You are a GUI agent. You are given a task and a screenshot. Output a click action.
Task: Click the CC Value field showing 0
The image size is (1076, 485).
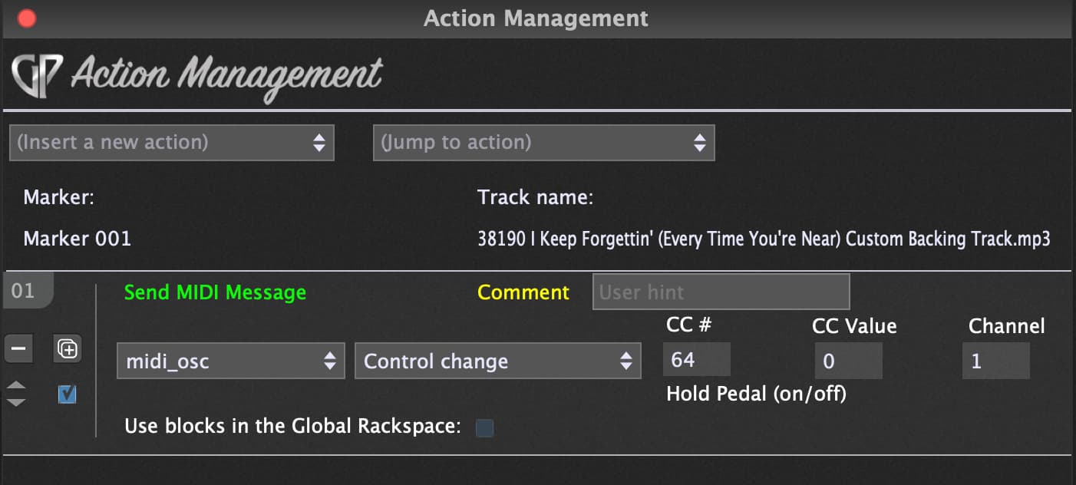849,361
